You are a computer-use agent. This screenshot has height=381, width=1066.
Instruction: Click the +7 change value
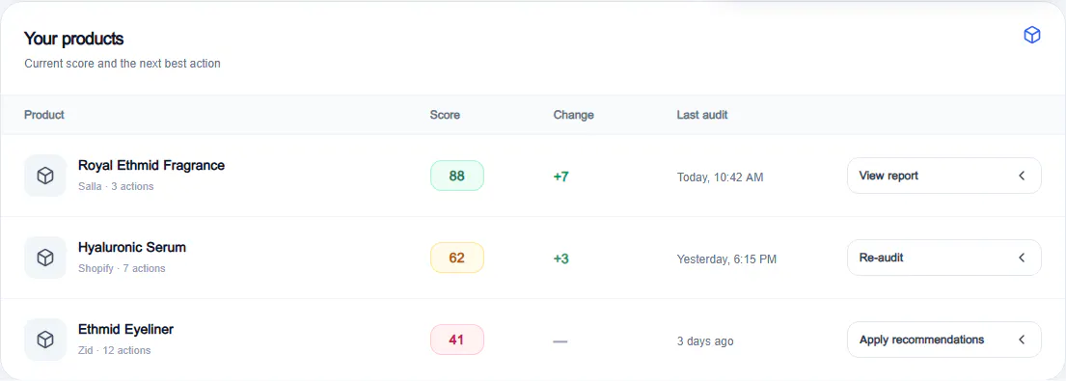(560, 177)
